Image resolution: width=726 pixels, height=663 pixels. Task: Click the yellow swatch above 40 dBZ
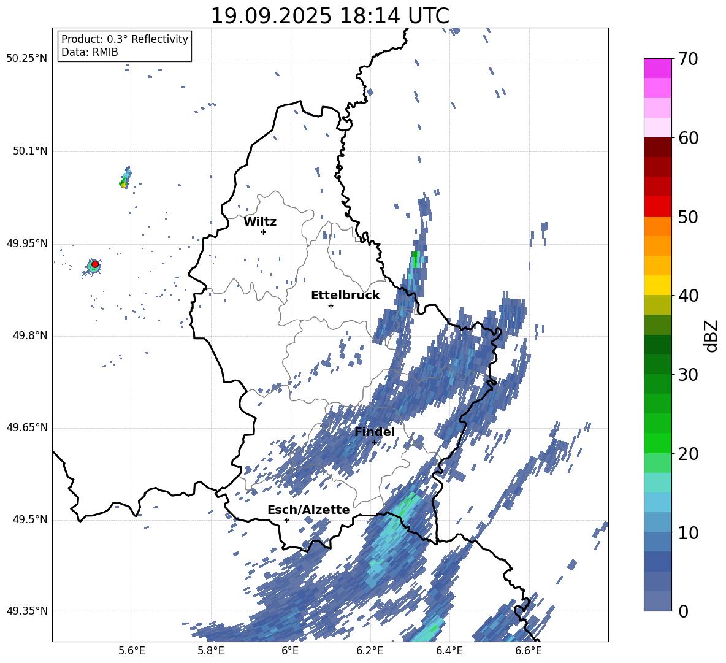pos(657,285)
